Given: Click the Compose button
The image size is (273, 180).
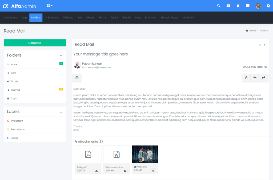Looking at the screenshot, I should click(x=35, y=43).
